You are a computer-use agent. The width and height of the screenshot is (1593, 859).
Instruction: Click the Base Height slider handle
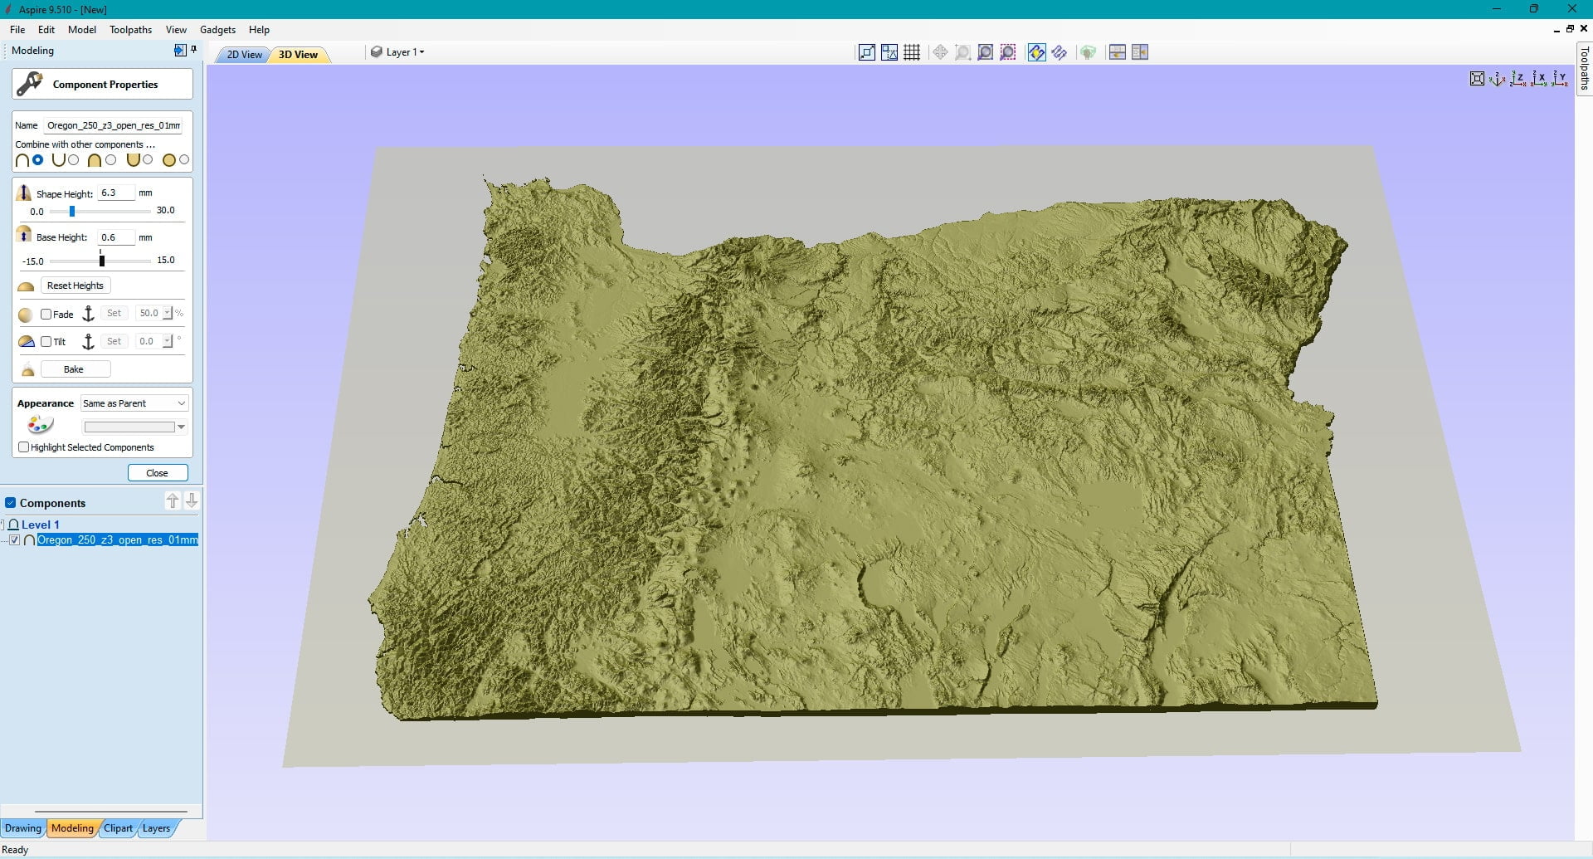pyautogui.click(x=102, y=261)
